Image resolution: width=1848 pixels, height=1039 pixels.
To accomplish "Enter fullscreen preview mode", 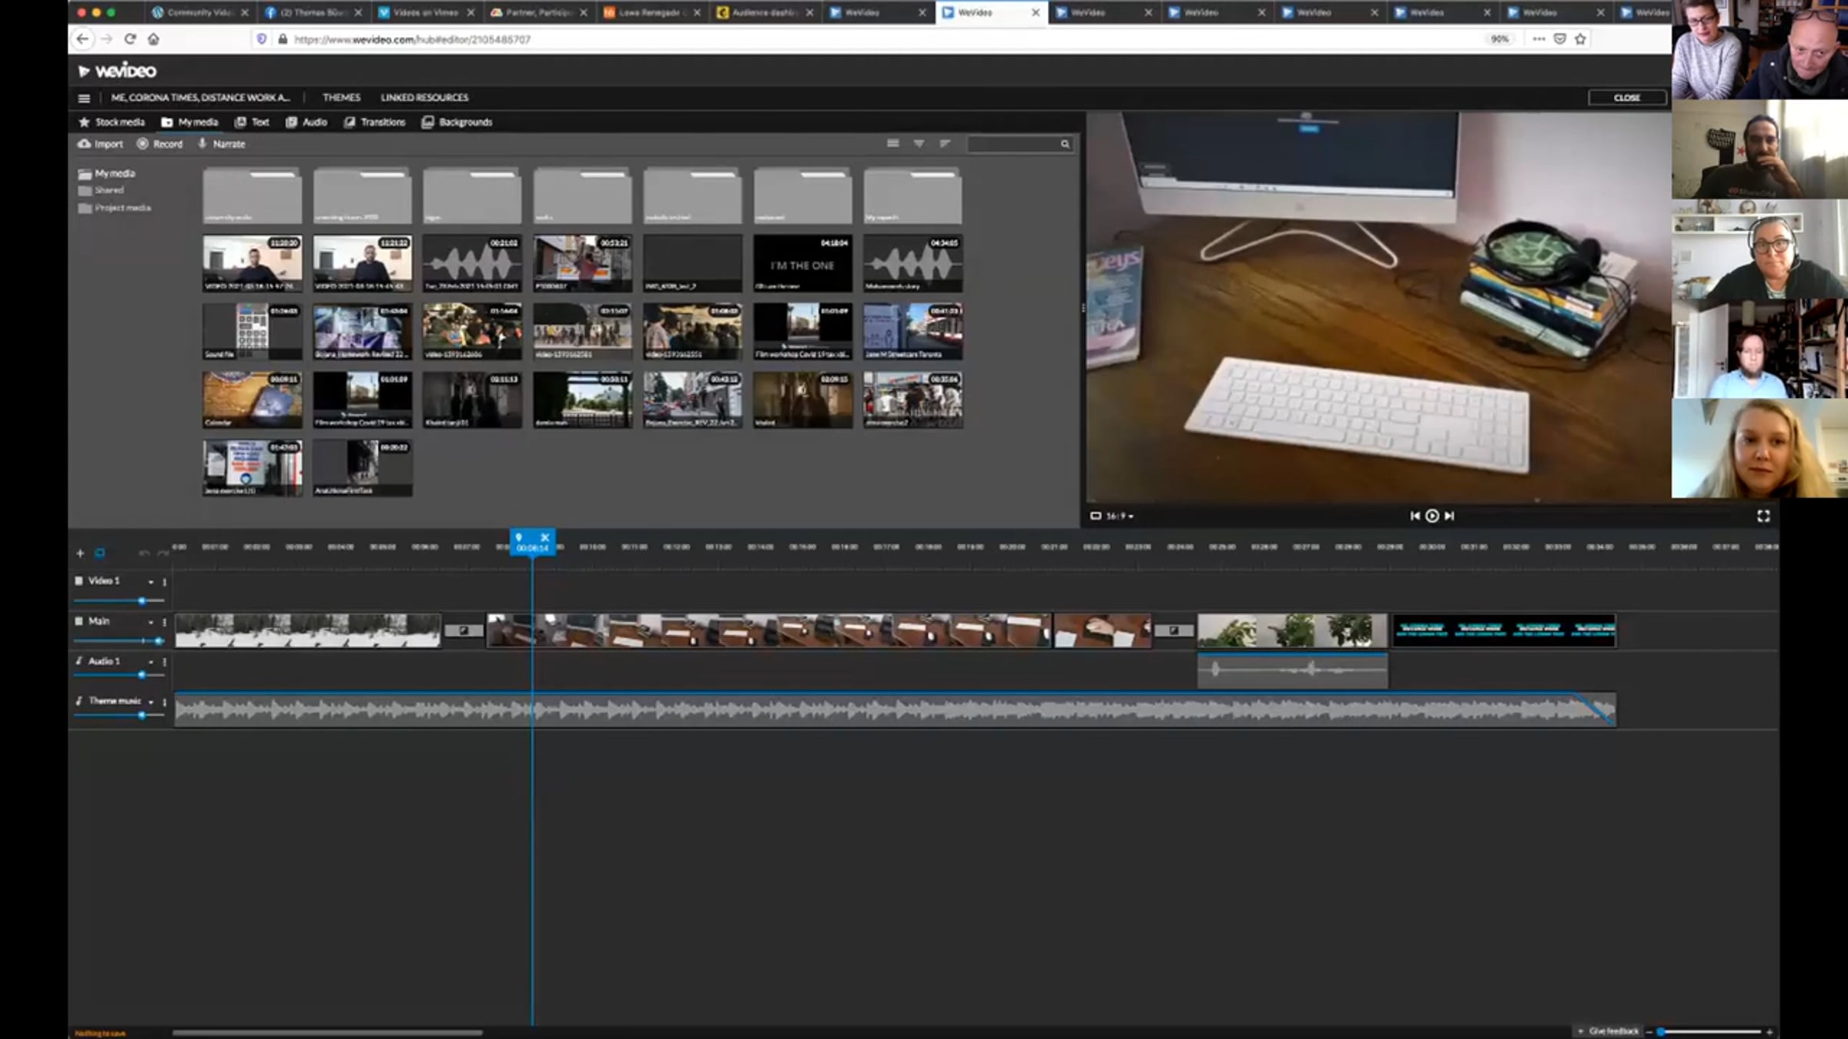I will [x=1763, y=516].
